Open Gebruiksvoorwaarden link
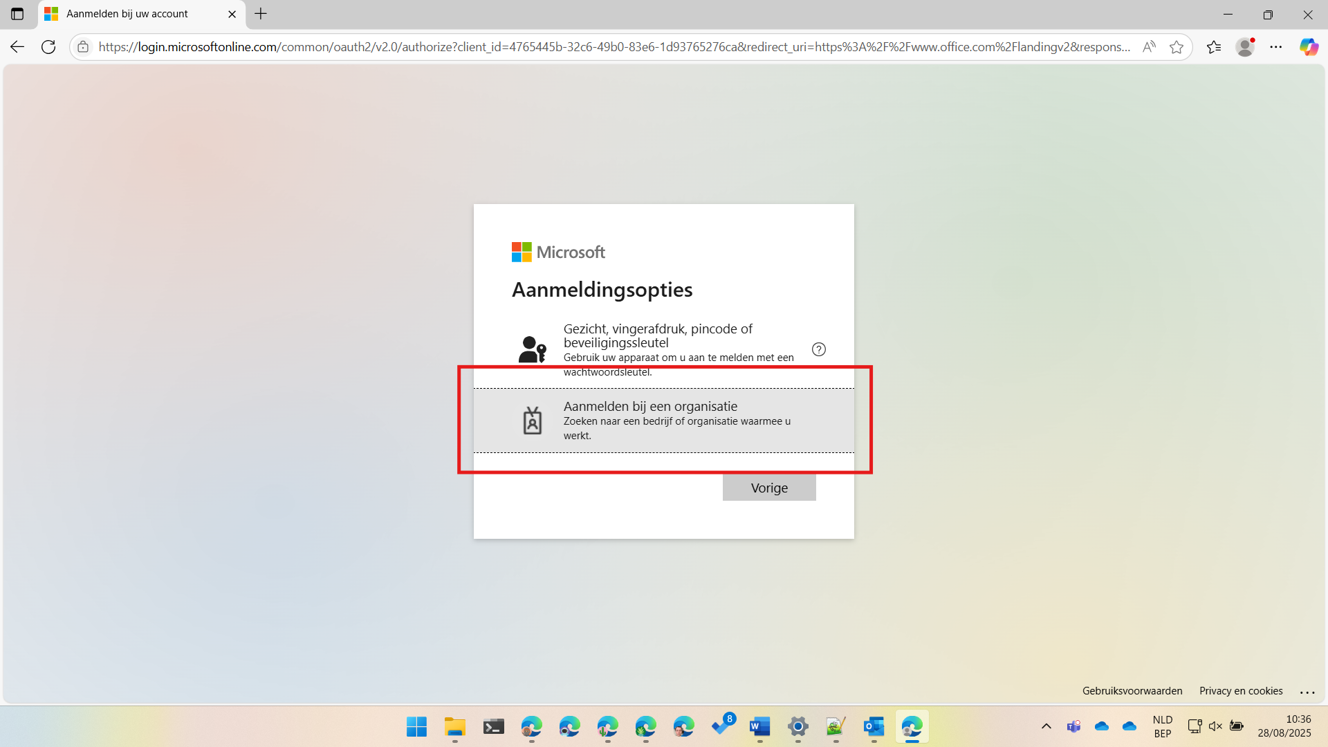The image size is (1328, 747). [x=1132, y=691]
